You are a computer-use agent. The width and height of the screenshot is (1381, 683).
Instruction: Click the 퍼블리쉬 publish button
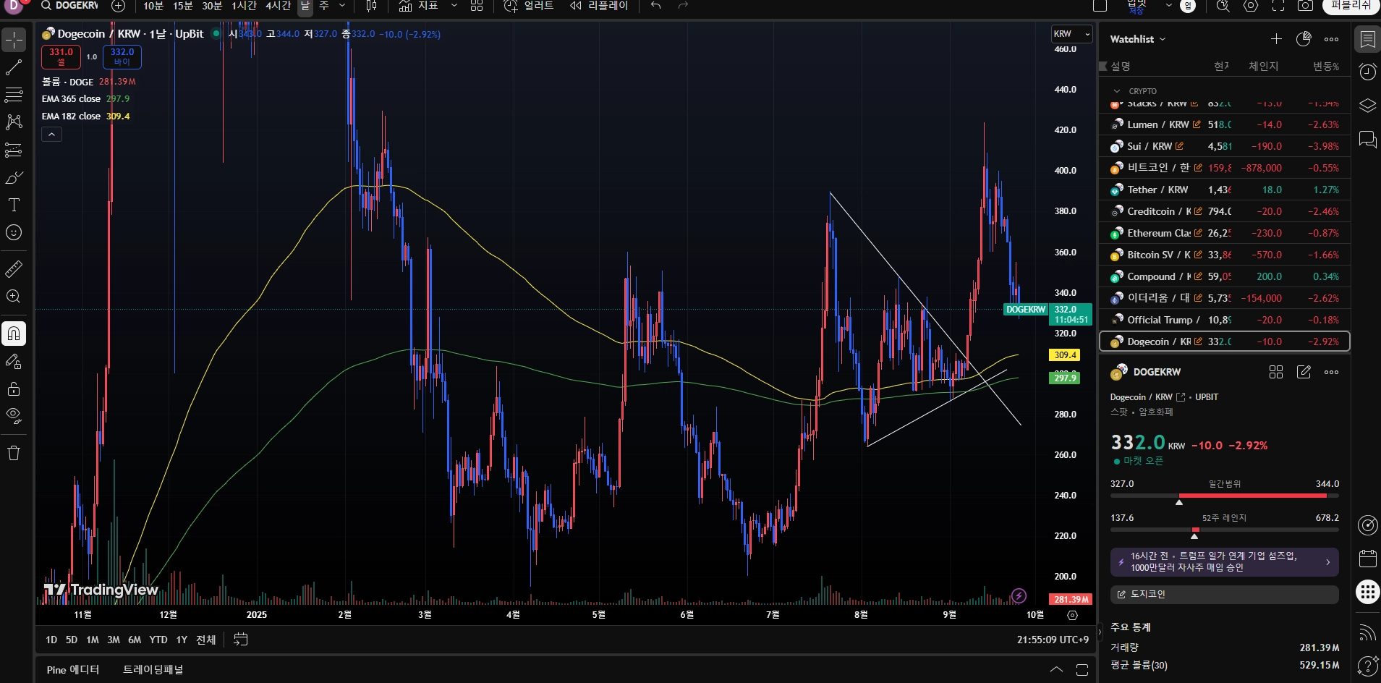point(1351,6)
